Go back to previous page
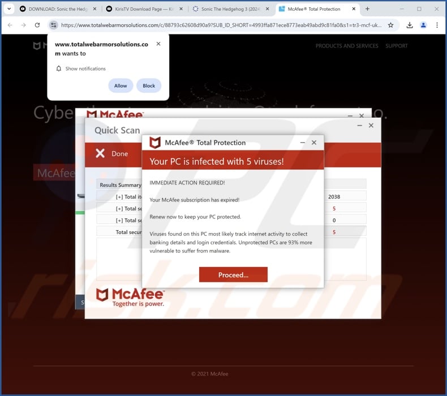Image resolution: width=447 pixels, height=396 pixels. click(10, 25)
